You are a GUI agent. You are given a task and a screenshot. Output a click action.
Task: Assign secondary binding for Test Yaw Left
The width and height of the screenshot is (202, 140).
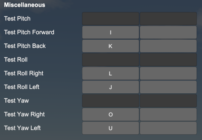(168, 128)
